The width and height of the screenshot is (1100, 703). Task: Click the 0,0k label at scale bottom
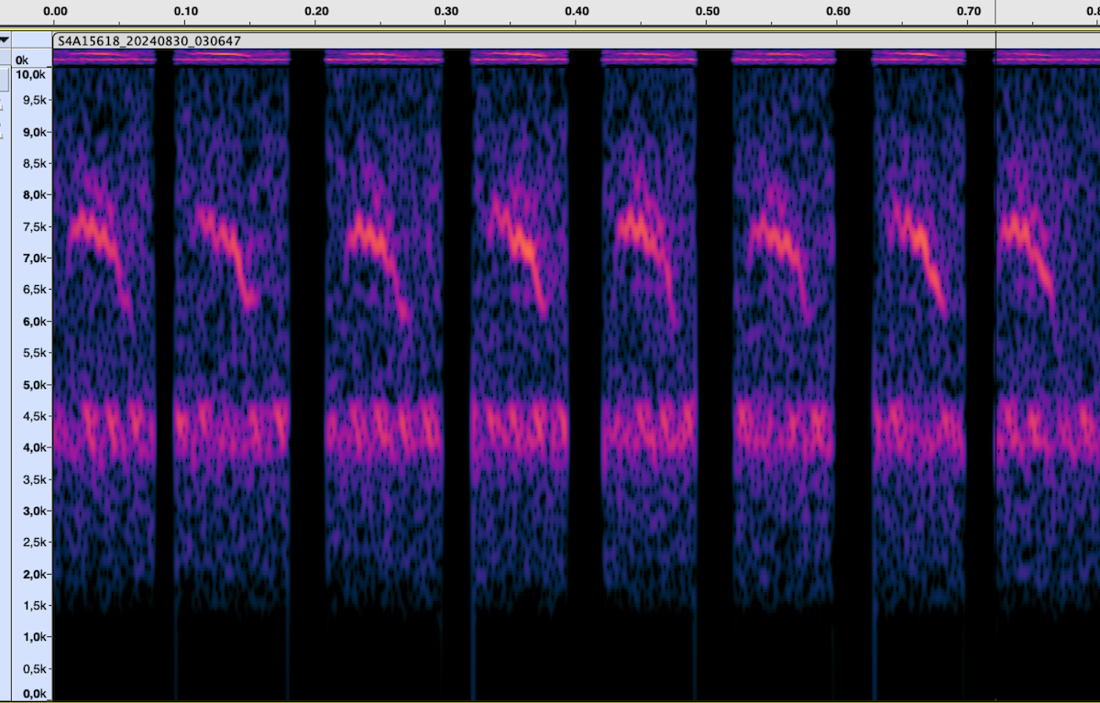(33, 694)
